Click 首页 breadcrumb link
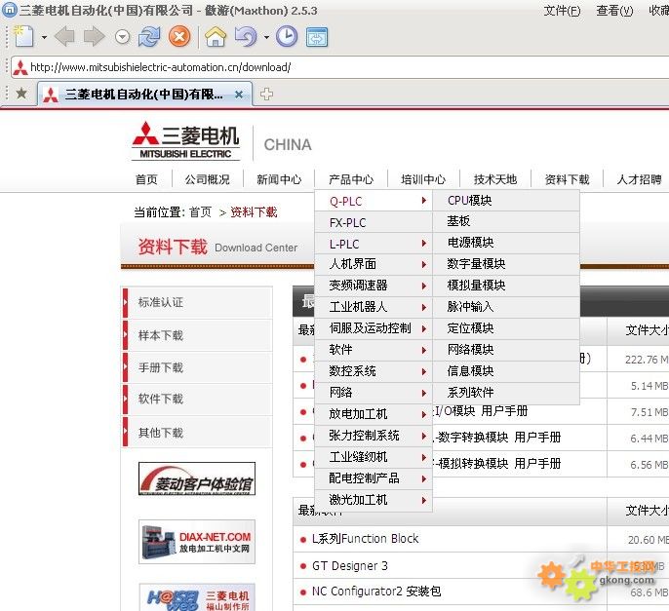This screenshot has height=611, width=669. tap(200, 211)
